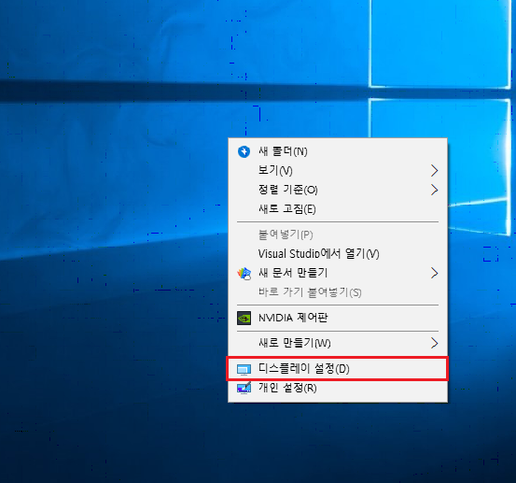Open 개인 설정(R)

coord(338,388)
